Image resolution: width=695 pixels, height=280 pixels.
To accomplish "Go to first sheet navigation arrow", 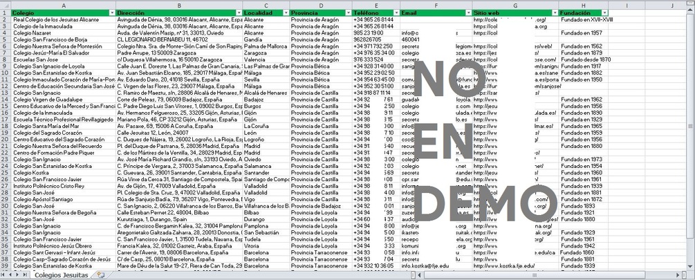I will (4, 275).
